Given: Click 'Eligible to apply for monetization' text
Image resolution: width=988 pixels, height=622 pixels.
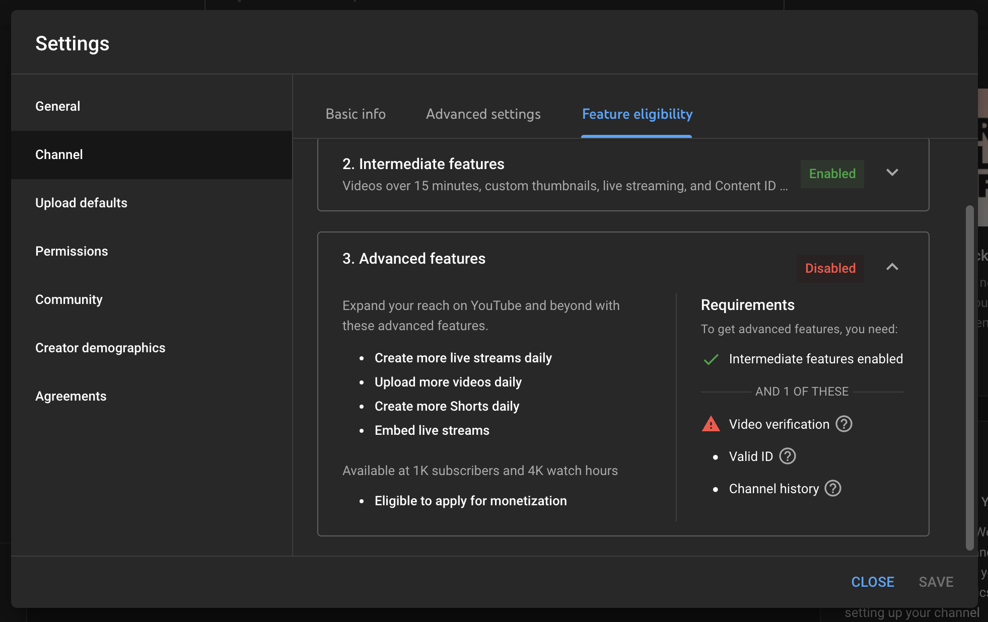Looking at the screenshot, I should point(471,501).
